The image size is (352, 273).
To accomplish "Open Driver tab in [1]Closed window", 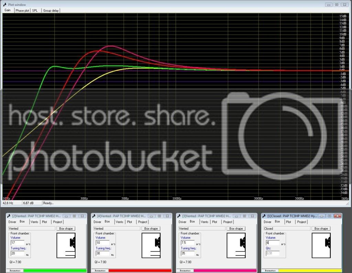I will [267, 222].
